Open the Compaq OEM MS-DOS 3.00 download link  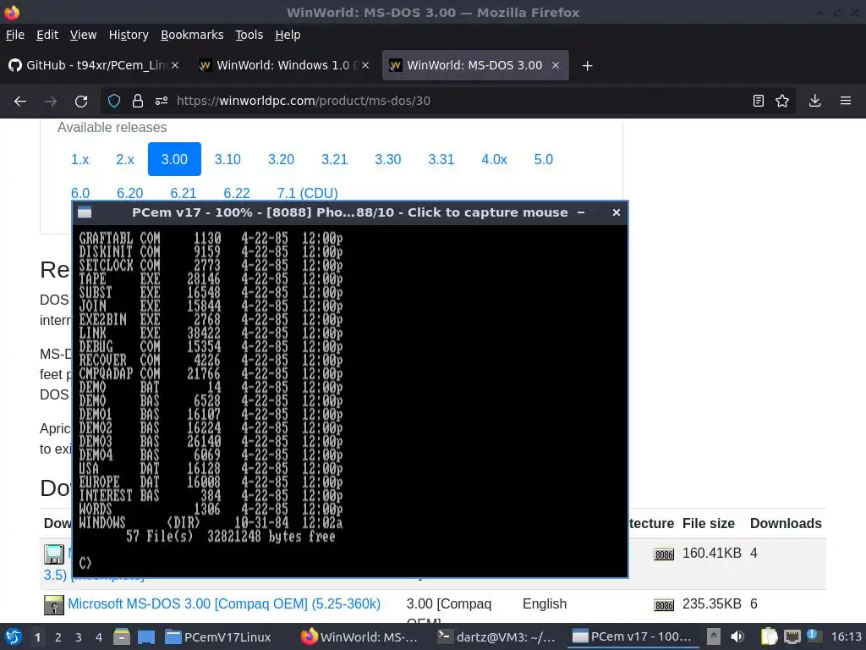(224, 603)
